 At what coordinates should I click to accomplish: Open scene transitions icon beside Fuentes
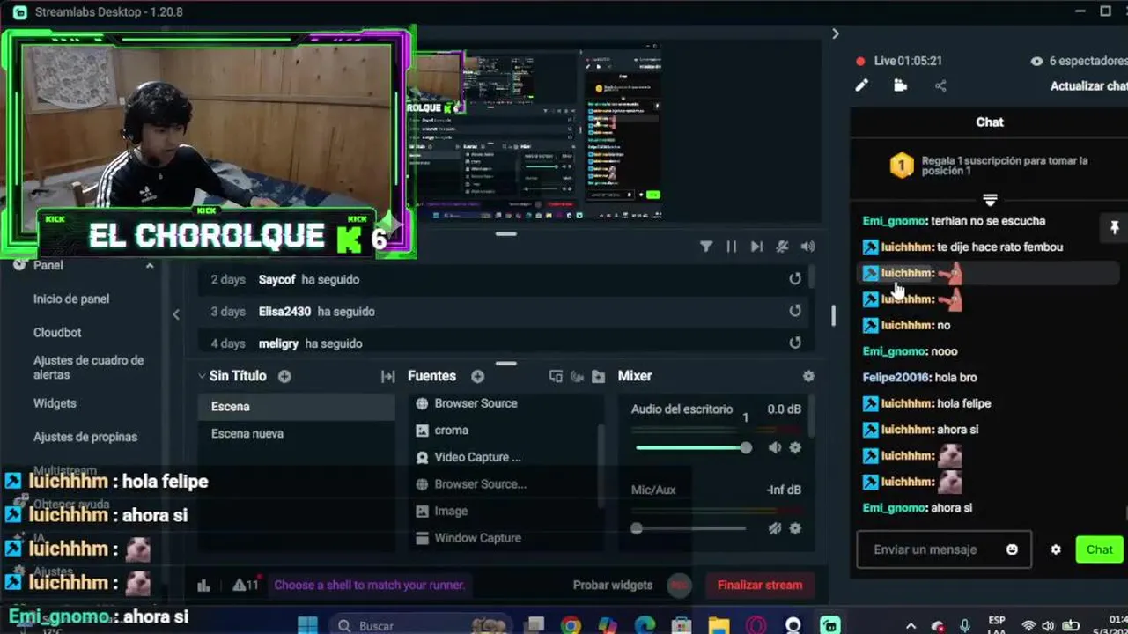click(x=387, y=376)
